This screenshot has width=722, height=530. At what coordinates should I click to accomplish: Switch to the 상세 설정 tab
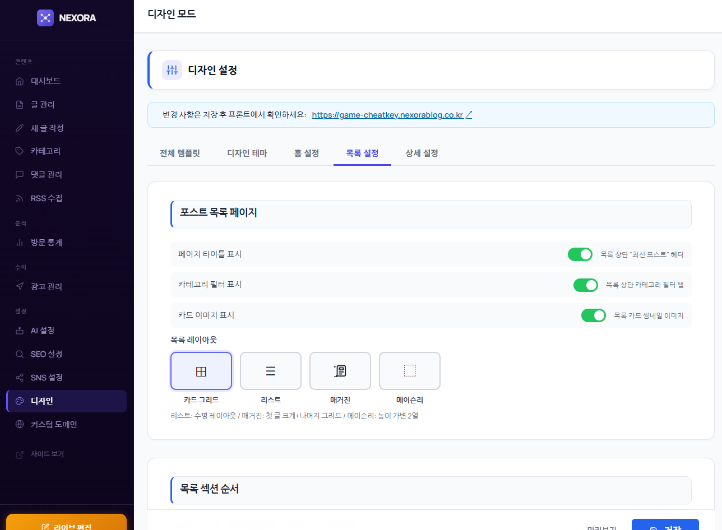[x=422, y=153]
